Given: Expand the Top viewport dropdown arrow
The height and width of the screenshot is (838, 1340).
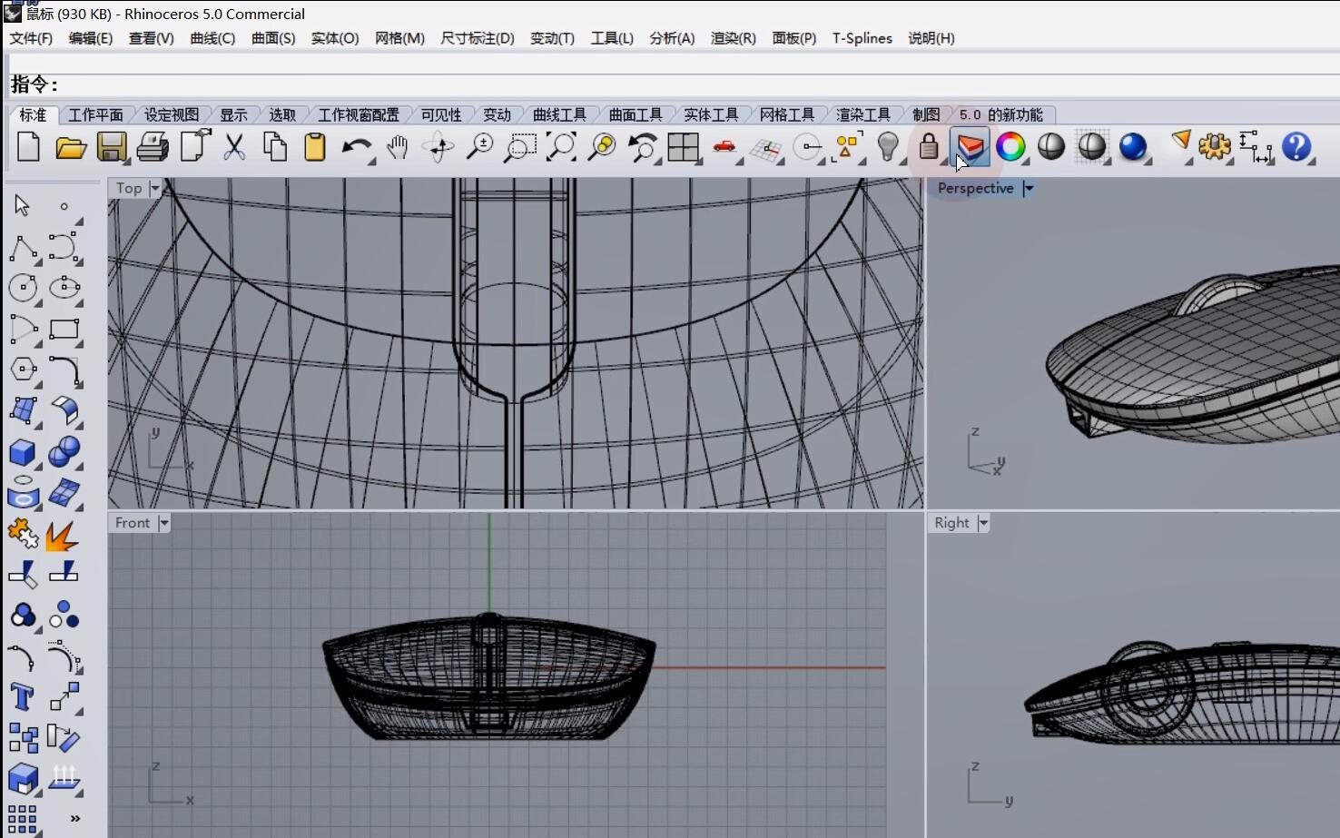Looking at the screenshot, I should [155, 188].
